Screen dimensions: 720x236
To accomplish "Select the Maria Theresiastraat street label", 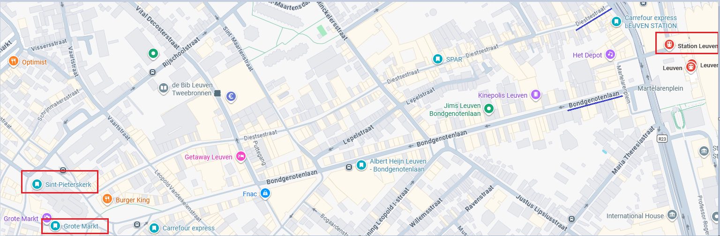I will 633,150.
